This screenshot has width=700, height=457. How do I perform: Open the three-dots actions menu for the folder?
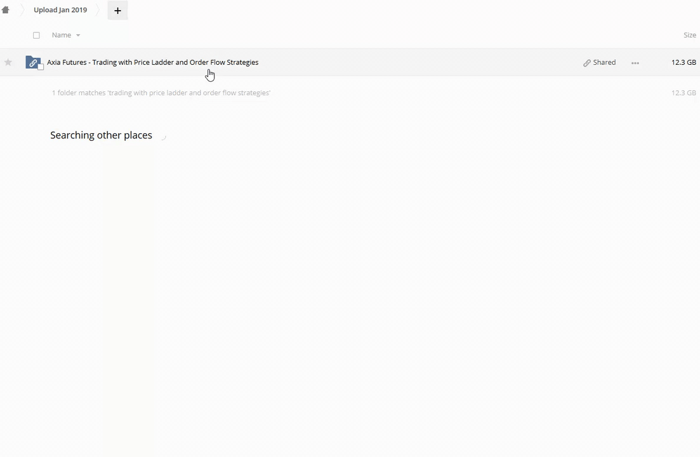click(635, 63)
